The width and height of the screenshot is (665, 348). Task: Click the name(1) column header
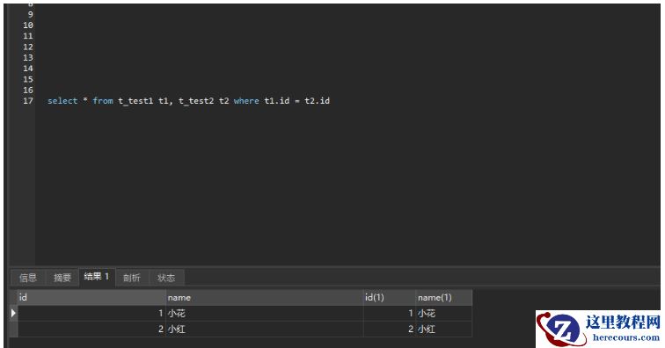[443, 298]
